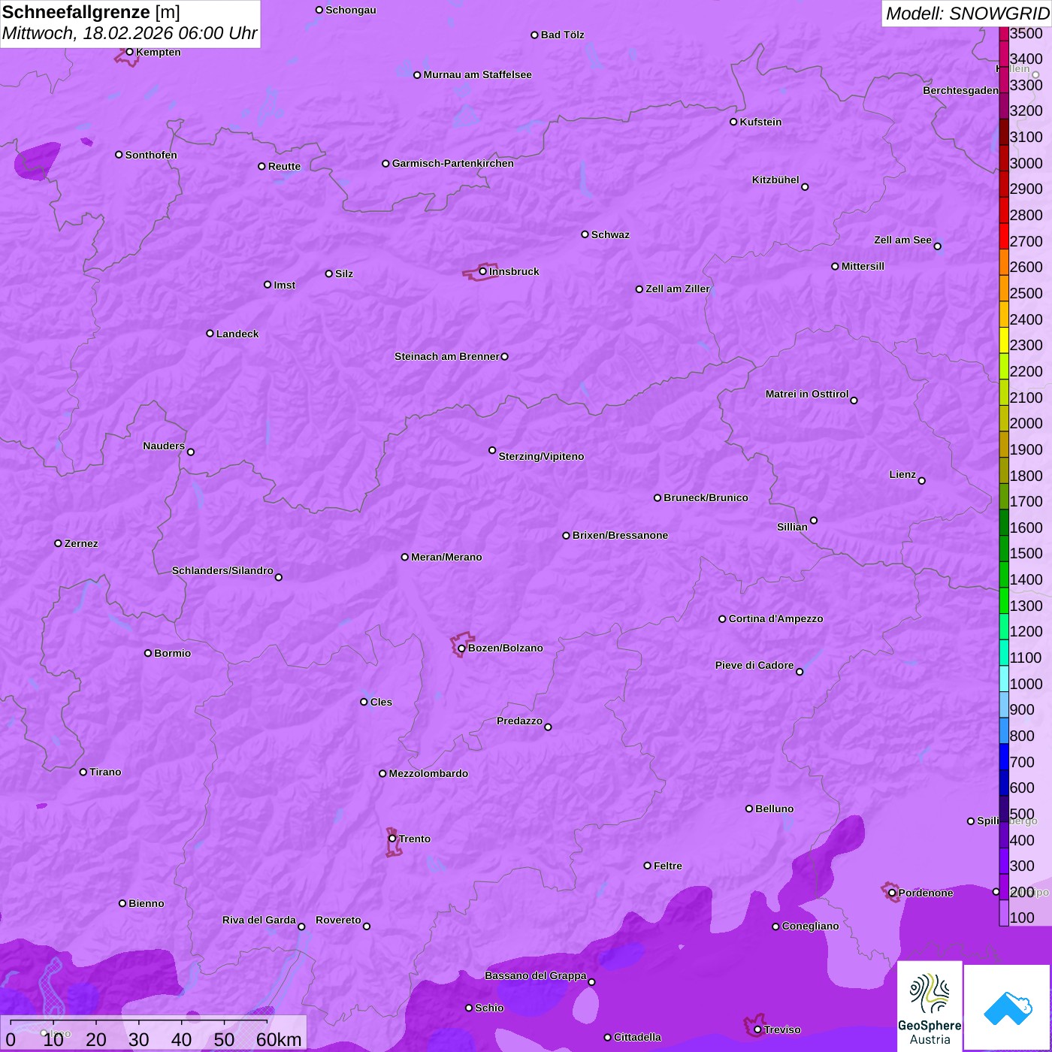This screenshot has height=1052, width=1052.
Task: Click the Schio label
Action: click(x=489, y=1008)
